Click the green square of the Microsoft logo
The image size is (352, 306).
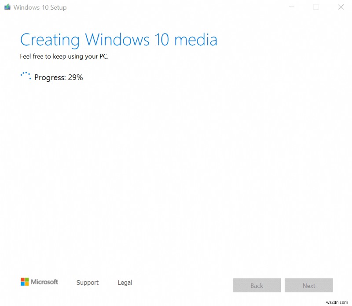click(27, 280)
